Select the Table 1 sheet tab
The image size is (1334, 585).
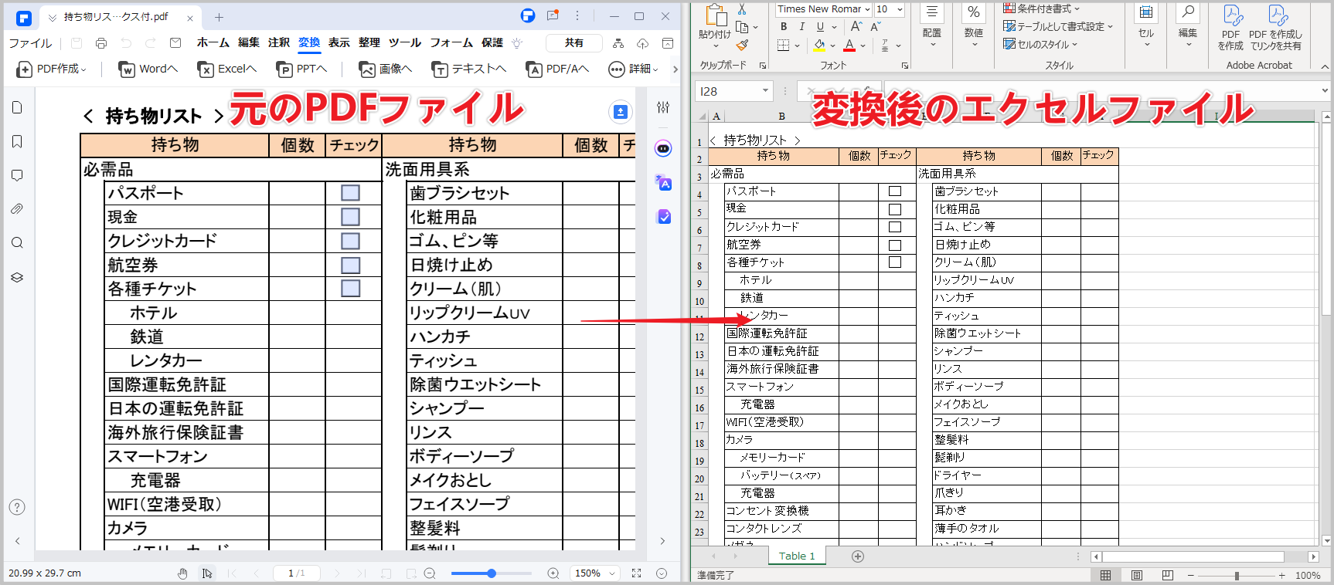(x=797, y=556)
